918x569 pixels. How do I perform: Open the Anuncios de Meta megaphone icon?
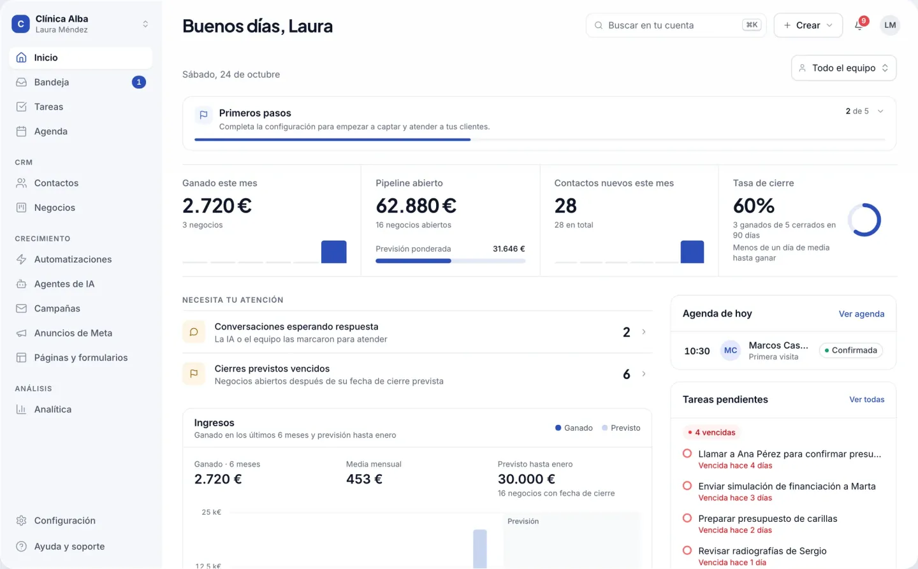point(21,333)
